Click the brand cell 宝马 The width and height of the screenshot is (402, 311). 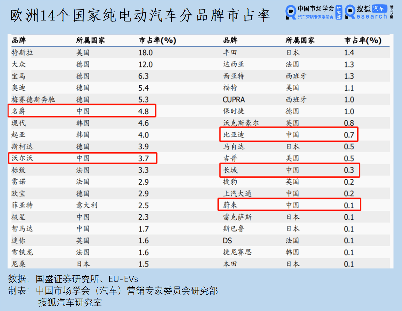coord(19,76)
